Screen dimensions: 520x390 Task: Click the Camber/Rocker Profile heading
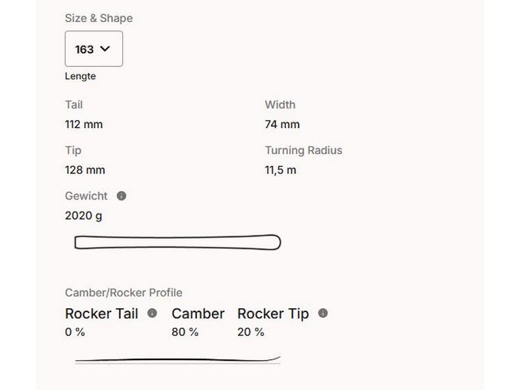pyautogui.click(x=123, y=292)
